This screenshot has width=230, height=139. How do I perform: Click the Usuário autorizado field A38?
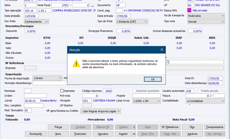coord(190,91)
